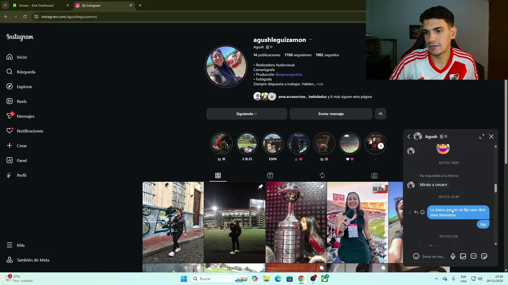Image resolution: width=508 pixels, height=285 pixels.
Task: Open the @espnargentina link in bio
Action: (x=289, y=74)
